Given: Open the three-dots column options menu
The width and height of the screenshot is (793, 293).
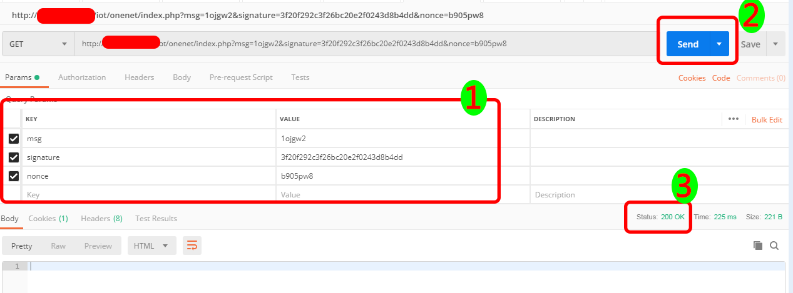Looking at the screenshot, I should pyautogui.click(x=734, y=119).
